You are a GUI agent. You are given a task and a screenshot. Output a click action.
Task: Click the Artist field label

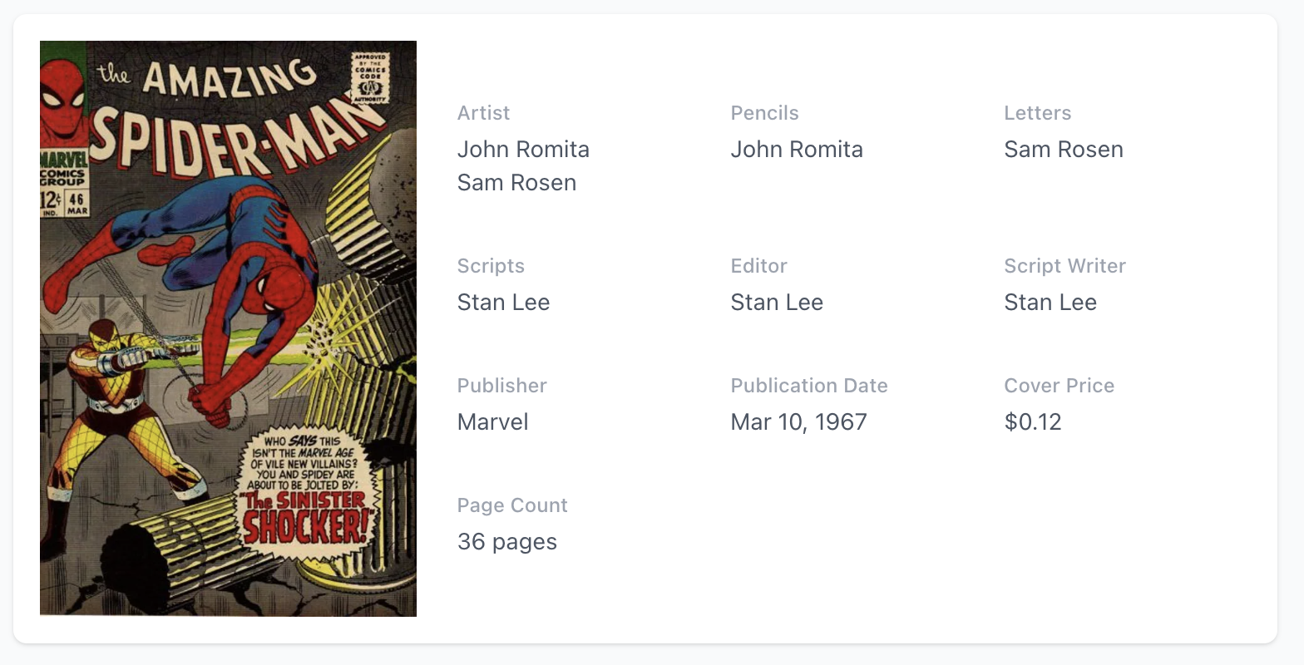click(483, 113)
